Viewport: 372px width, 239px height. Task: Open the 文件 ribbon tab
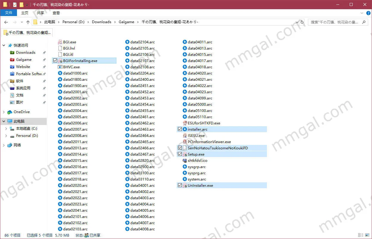(9, 13)
